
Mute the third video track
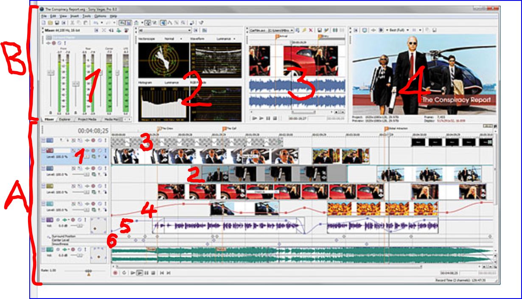(100, 168)
